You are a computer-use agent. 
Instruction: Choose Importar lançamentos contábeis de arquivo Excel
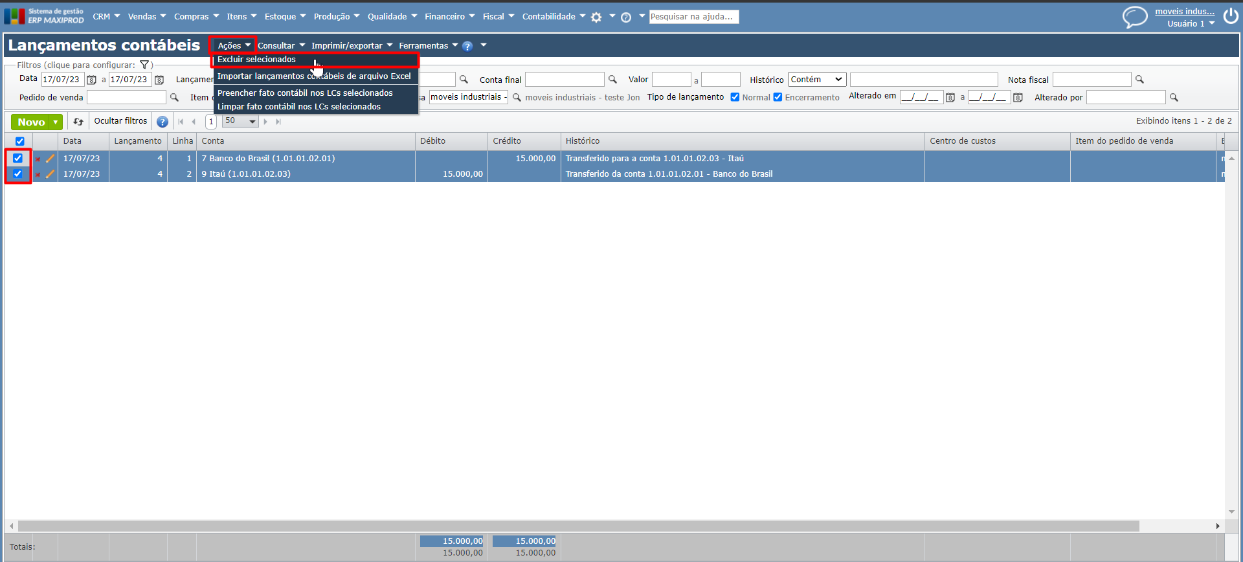316,76
